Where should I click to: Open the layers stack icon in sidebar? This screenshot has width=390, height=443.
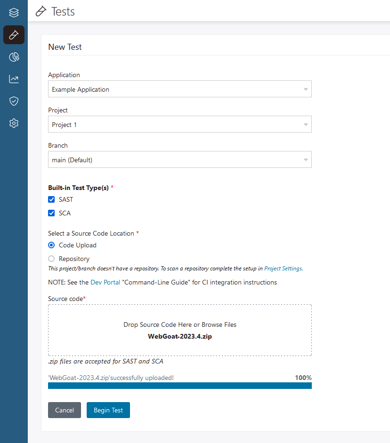14,13
